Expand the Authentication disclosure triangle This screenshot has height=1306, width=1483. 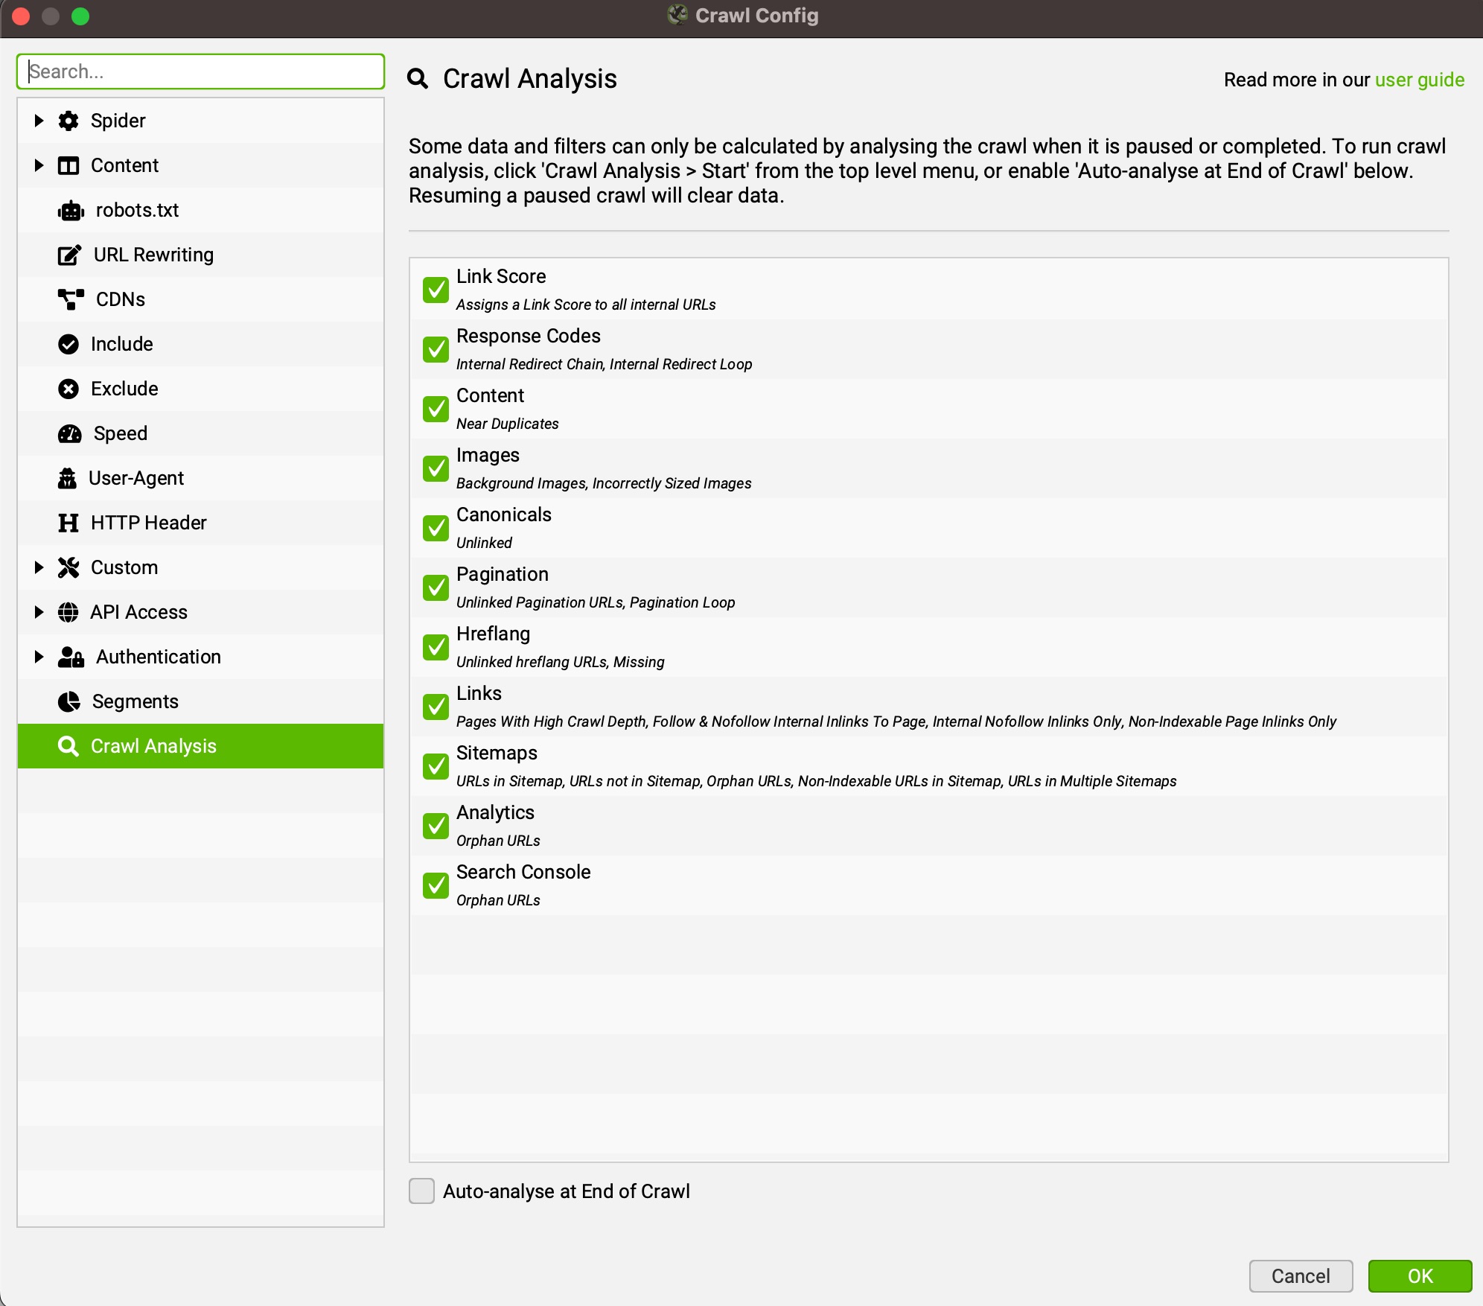[39, 657]
